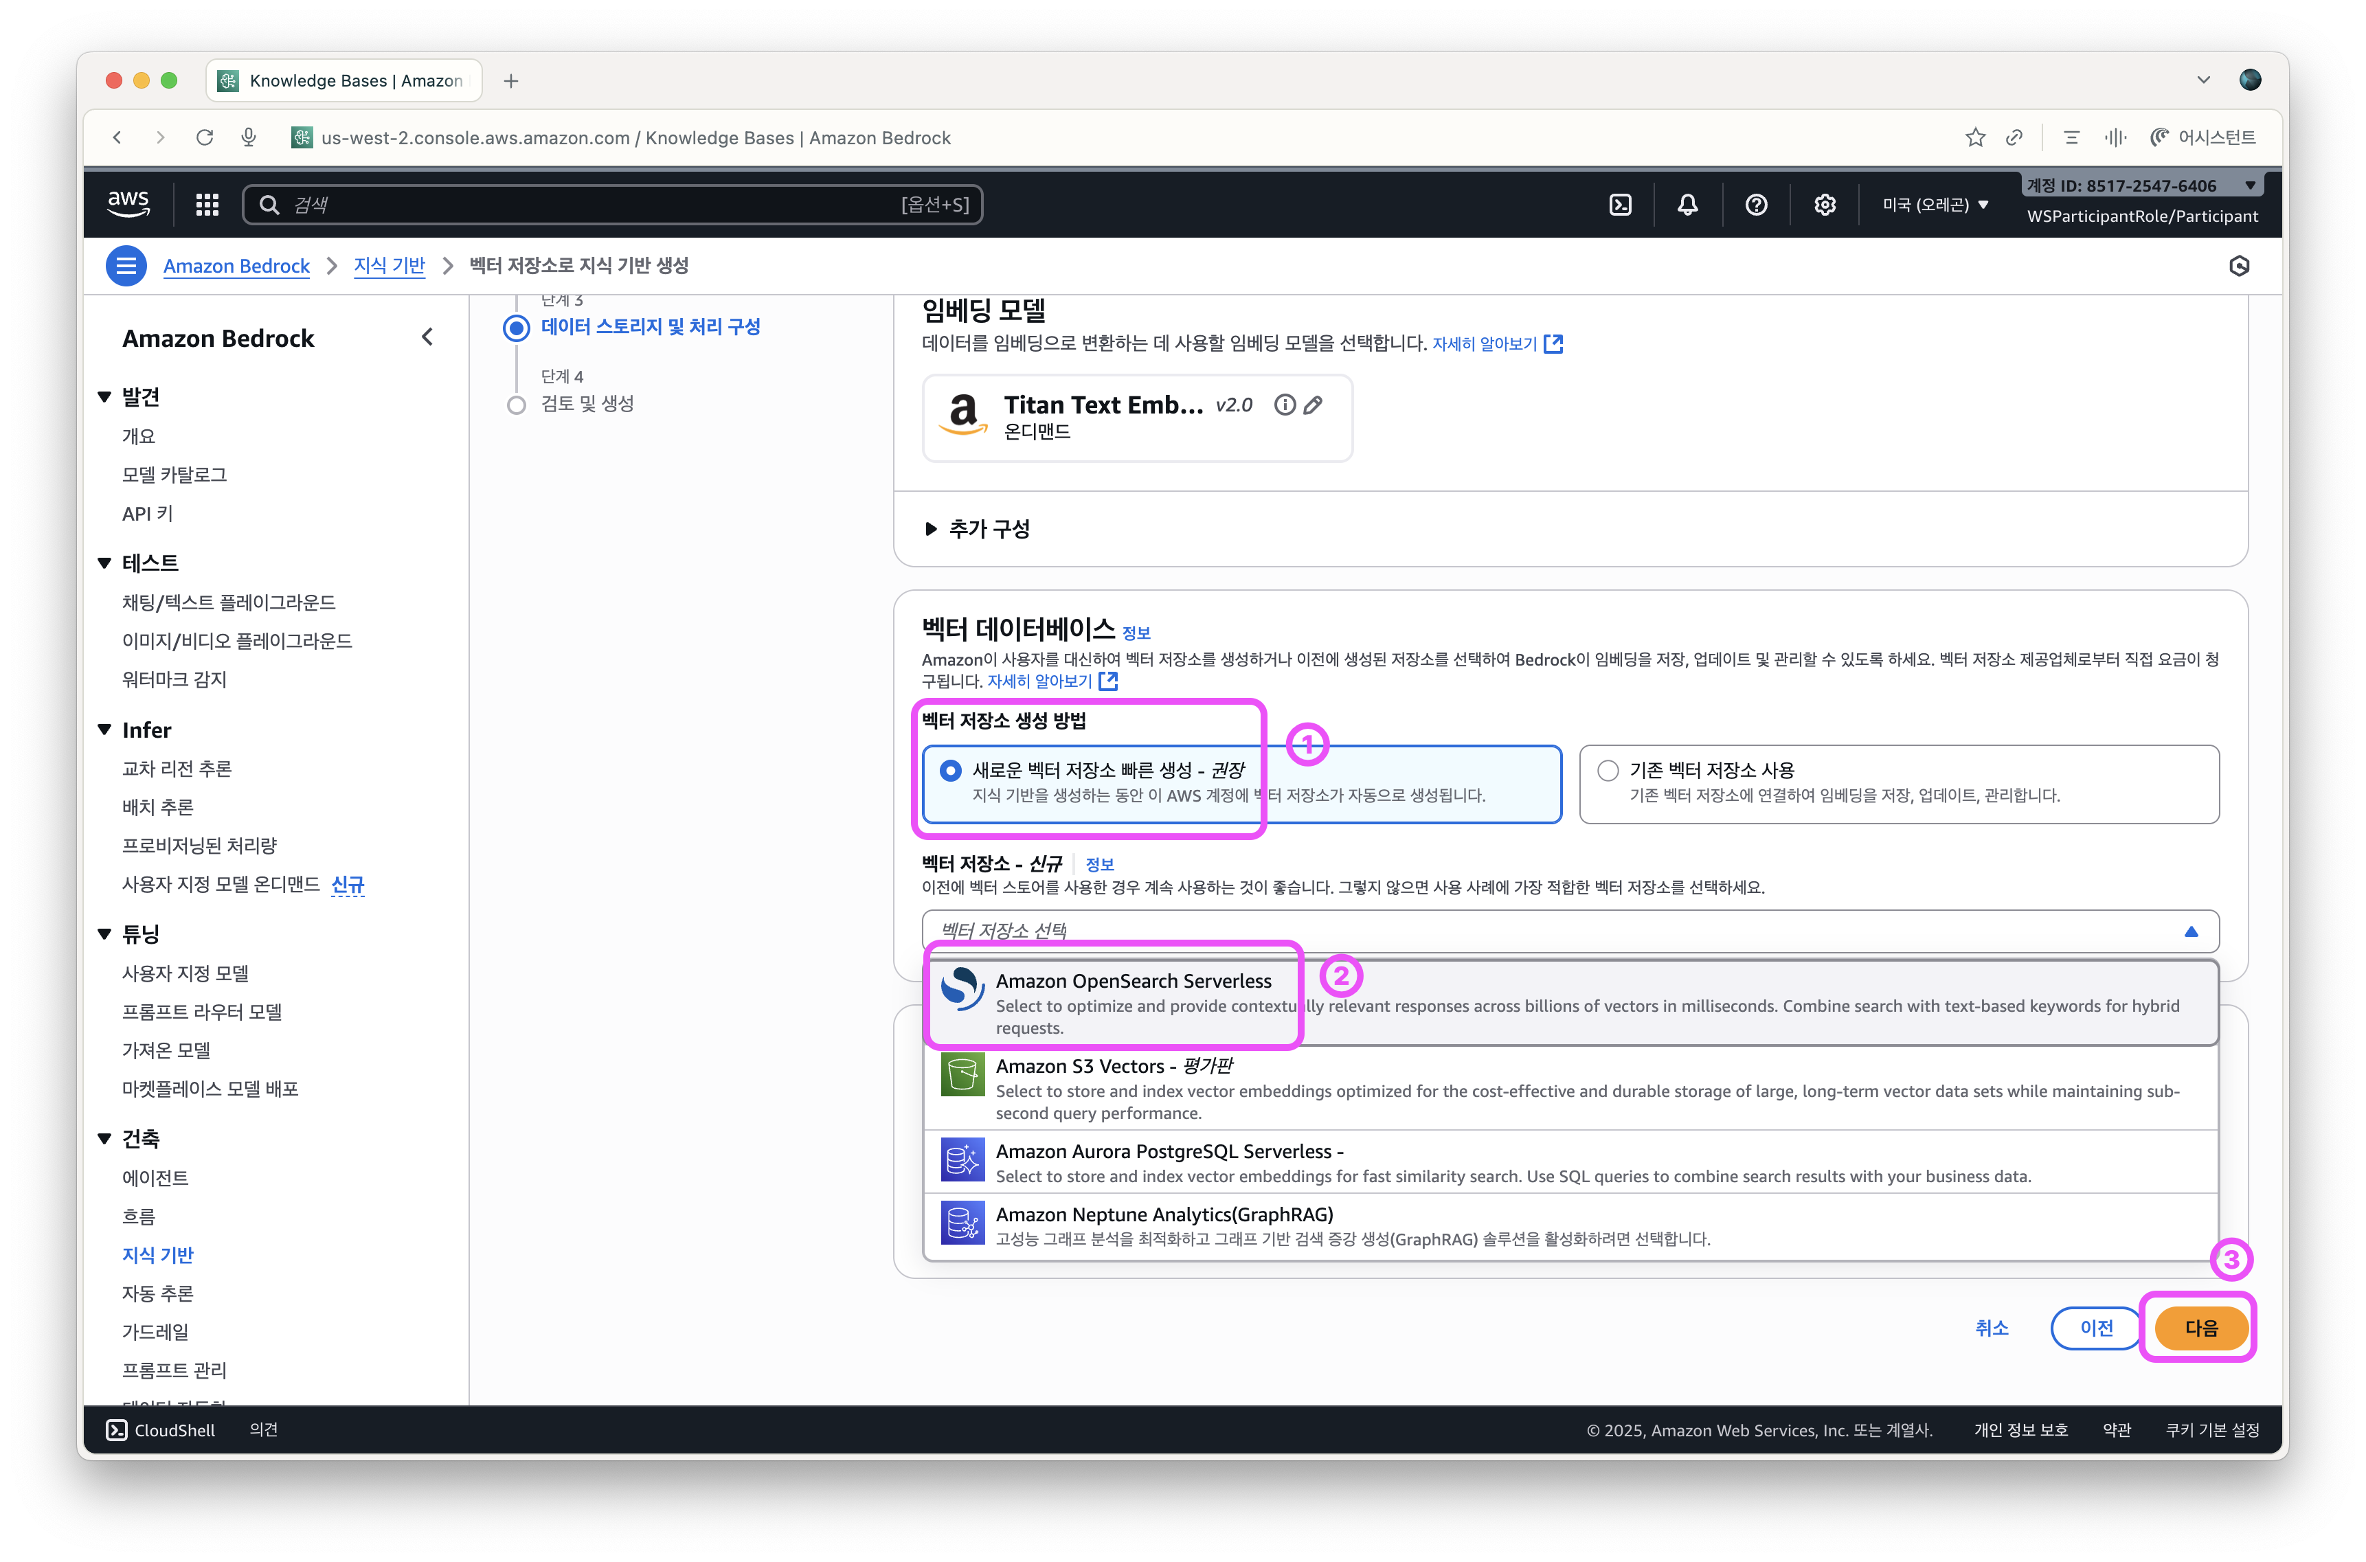Open API 키 in the sidebar
This screenshot has width=2366, height=1562.
(x=146, y=514)
